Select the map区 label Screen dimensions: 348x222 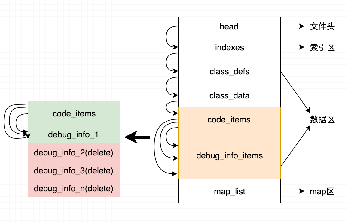click(322, 192)
